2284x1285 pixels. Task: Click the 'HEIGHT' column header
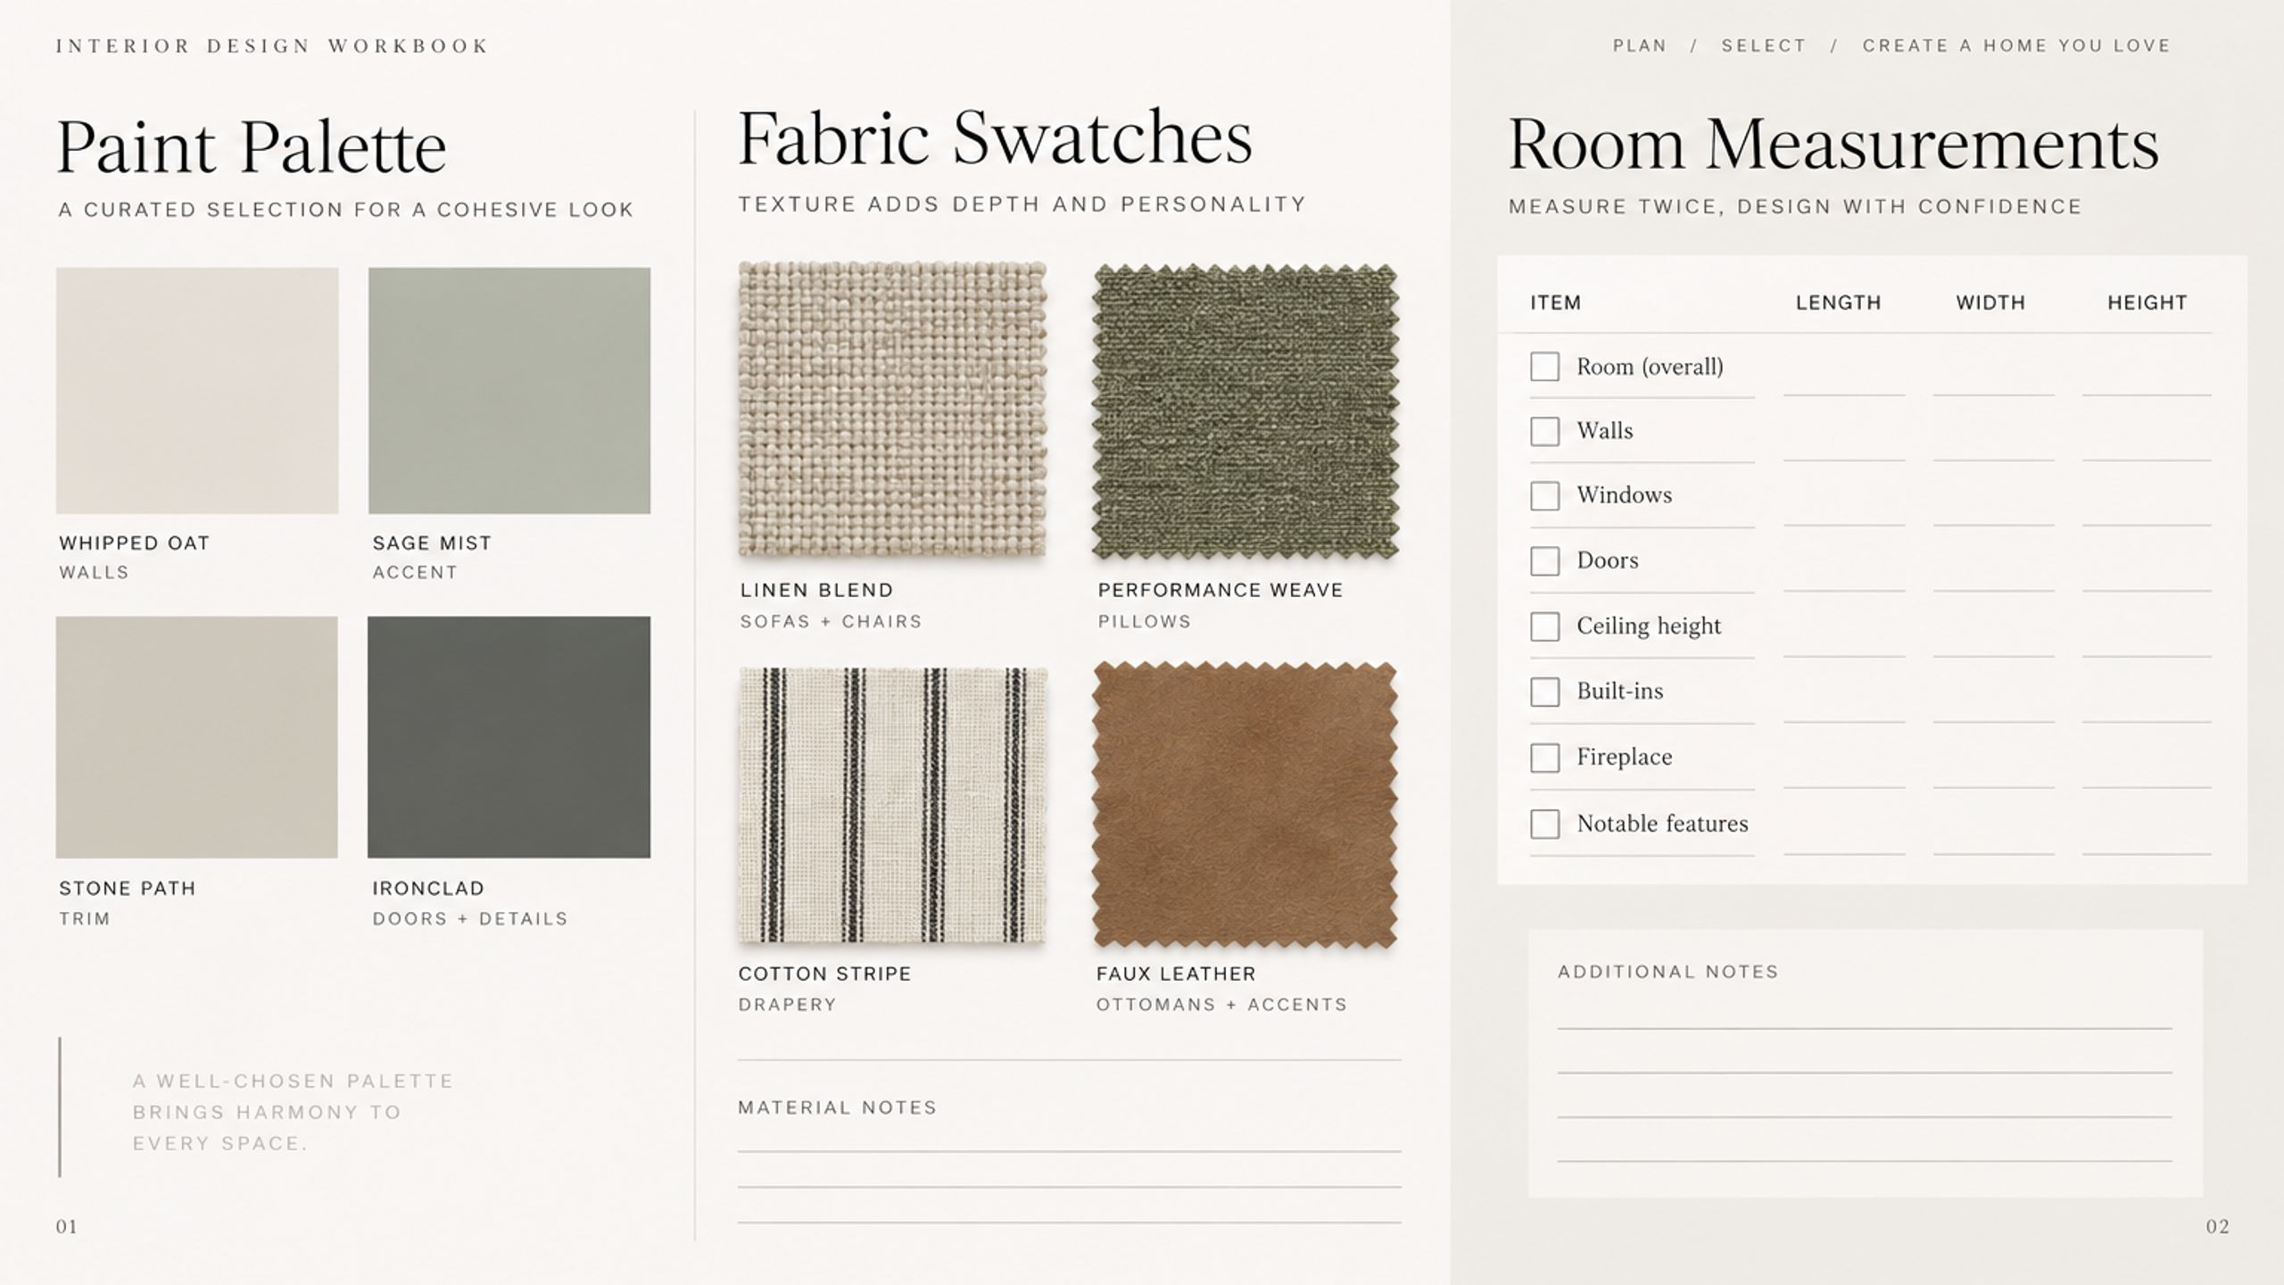(2147, 303)
